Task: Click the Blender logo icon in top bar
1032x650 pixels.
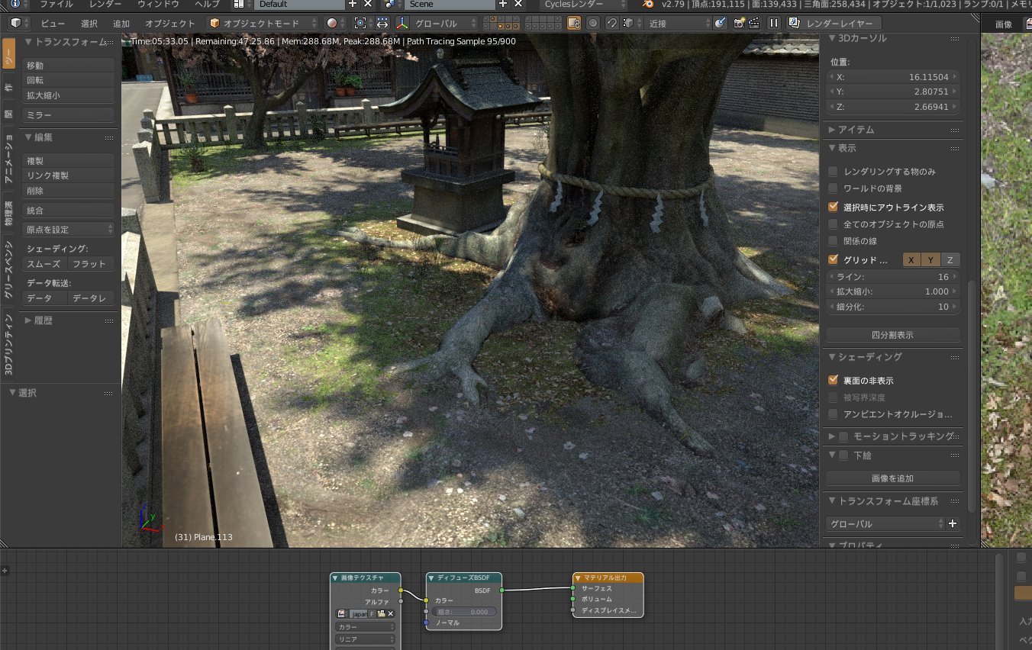Action: pos(648,4)
